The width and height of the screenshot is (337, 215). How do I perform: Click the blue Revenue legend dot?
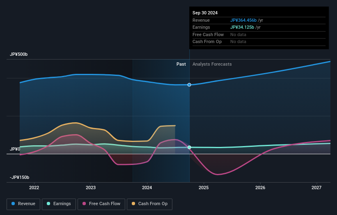click(x=13, y=204)
